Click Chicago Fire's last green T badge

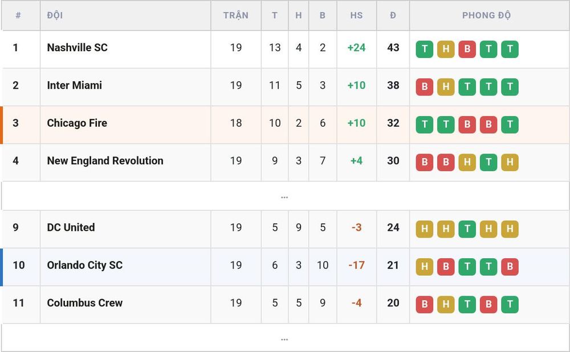[x=510, y=125]
